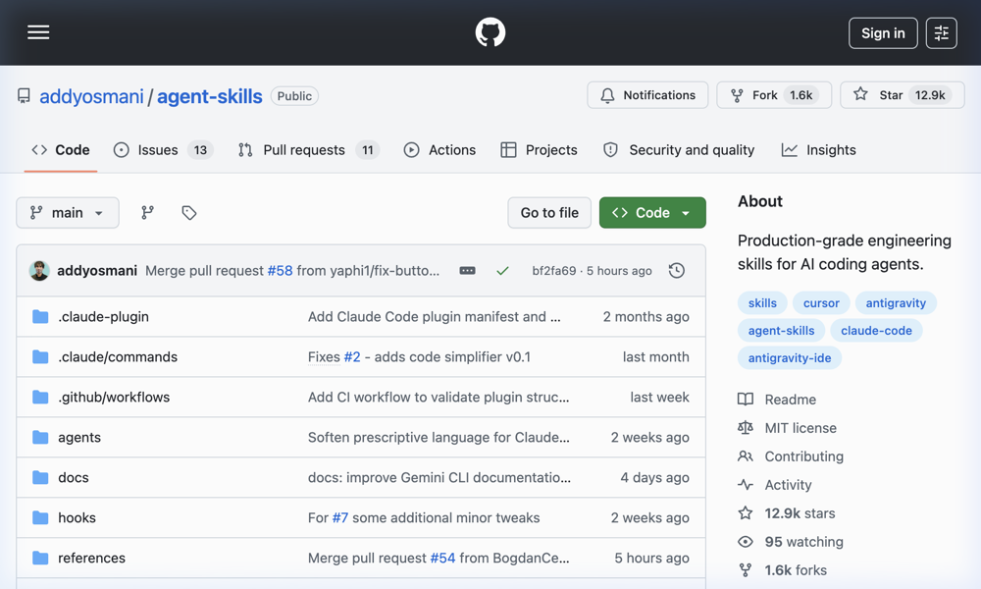Open the appearance settings sliders icon
The image size is (981, 589).
click(x=941, y=32)
